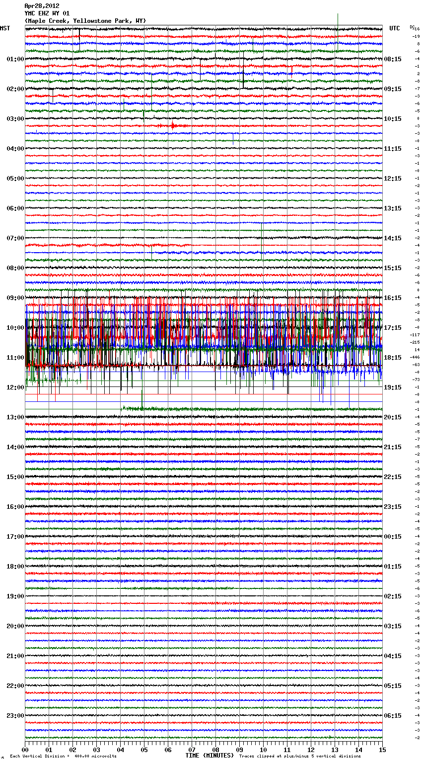This screenshot has width=422, height=763.
Task: Click the '12:15' UTC row label
Action: [x=393, y=179]
